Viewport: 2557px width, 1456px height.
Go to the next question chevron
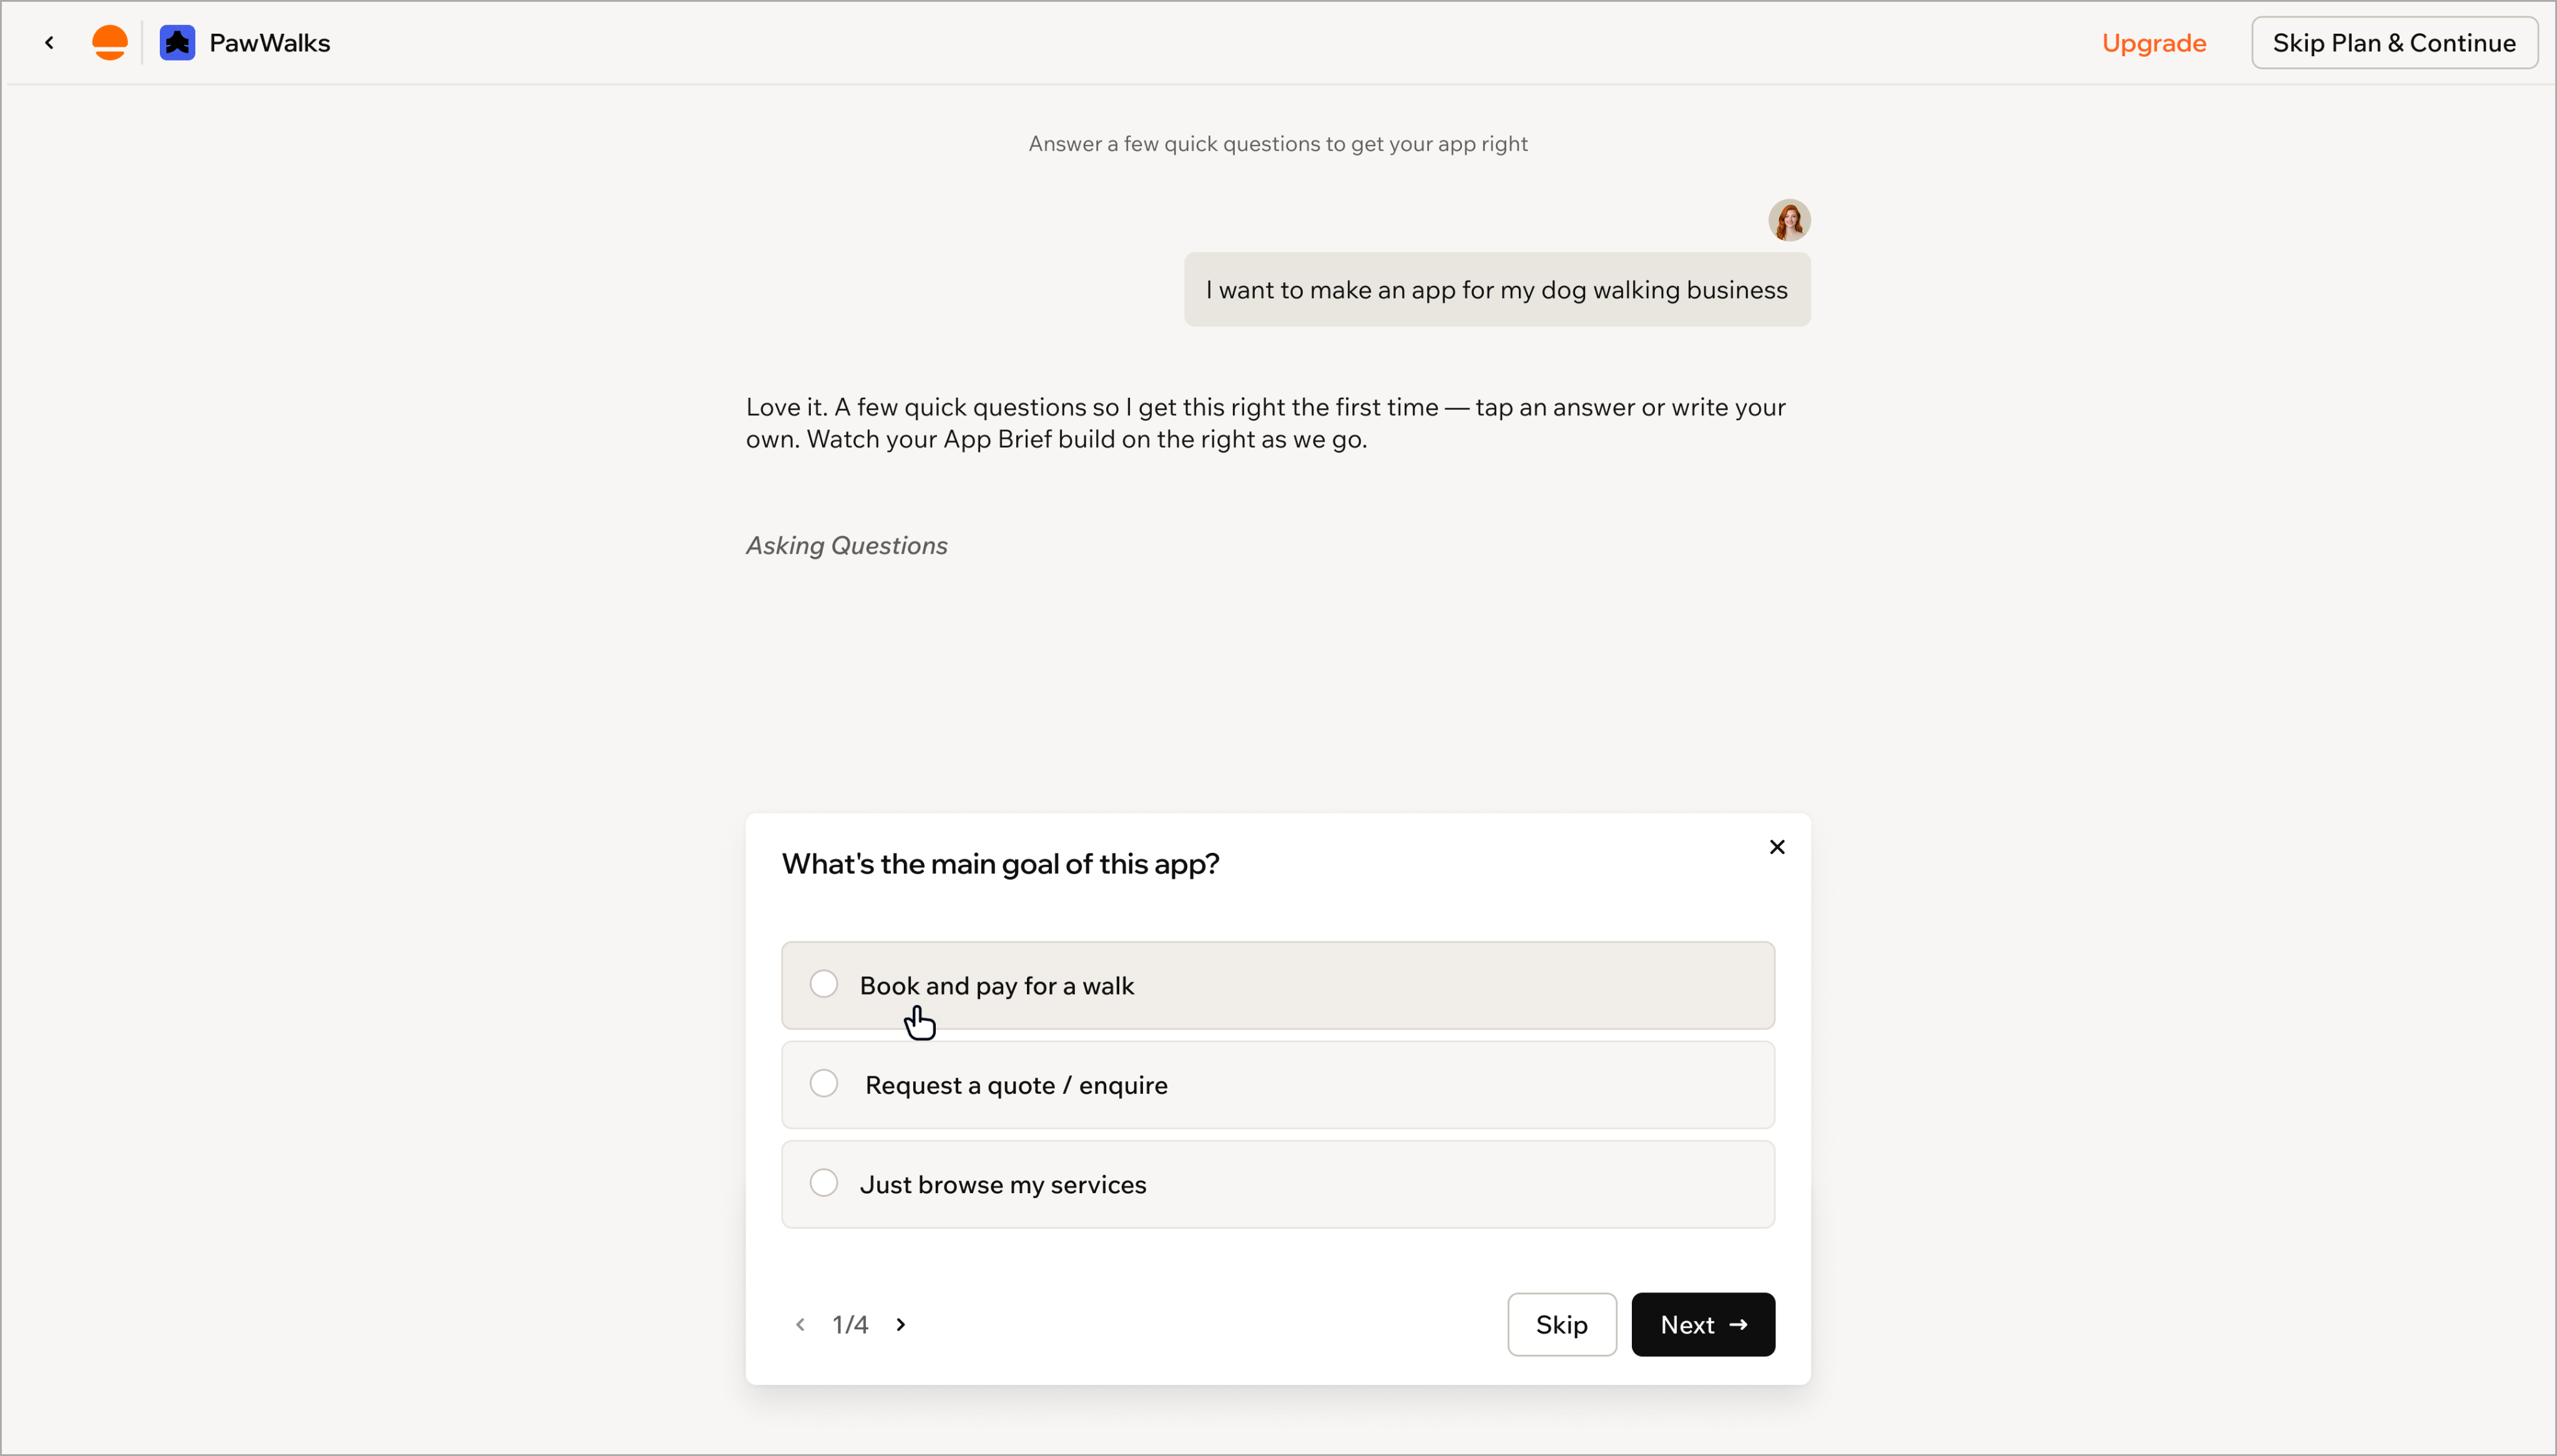pos(901,1324)
